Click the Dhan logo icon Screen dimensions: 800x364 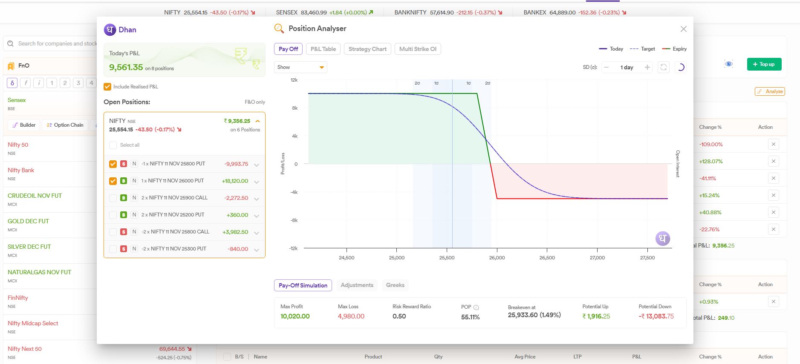[110, 30]
